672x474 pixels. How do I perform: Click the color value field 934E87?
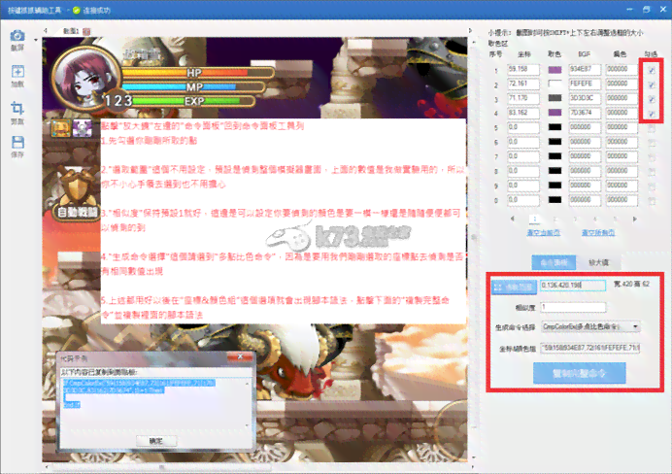coord(585,69)
